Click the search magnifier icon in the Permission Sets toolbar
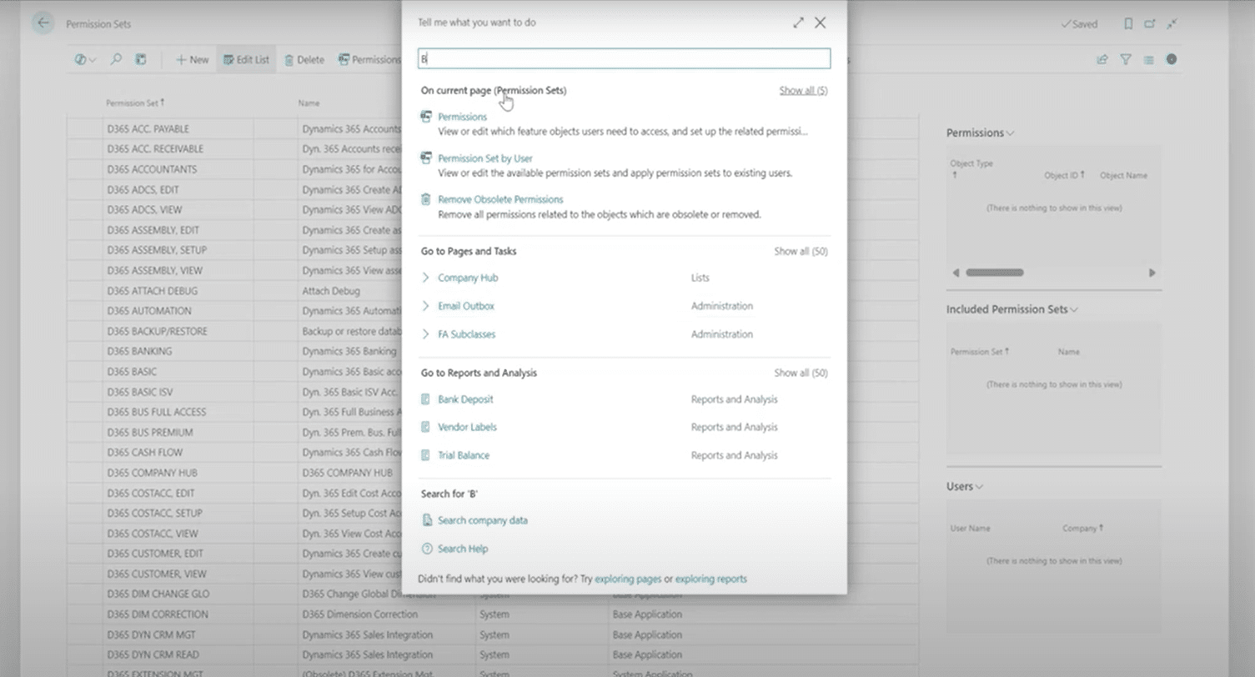The width and height of the screenshot is (1255, 677). [x=116, y=60]
